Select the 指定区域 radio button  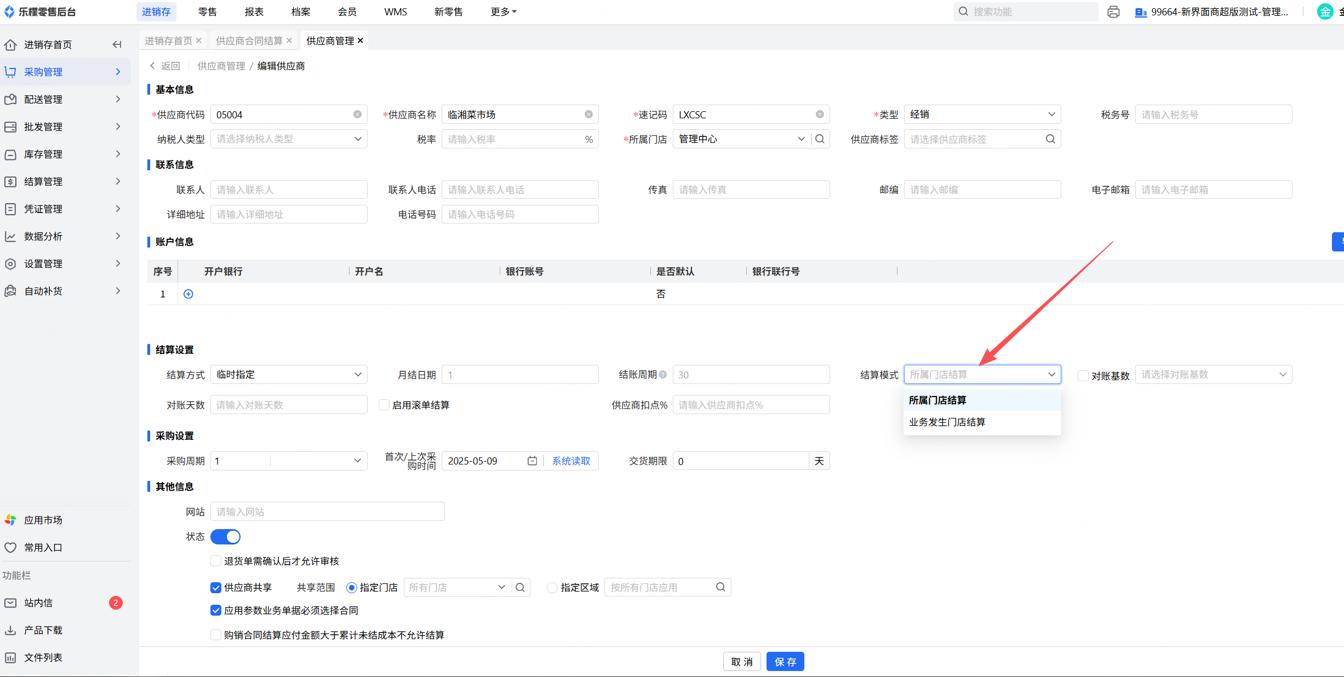[552, 587]
